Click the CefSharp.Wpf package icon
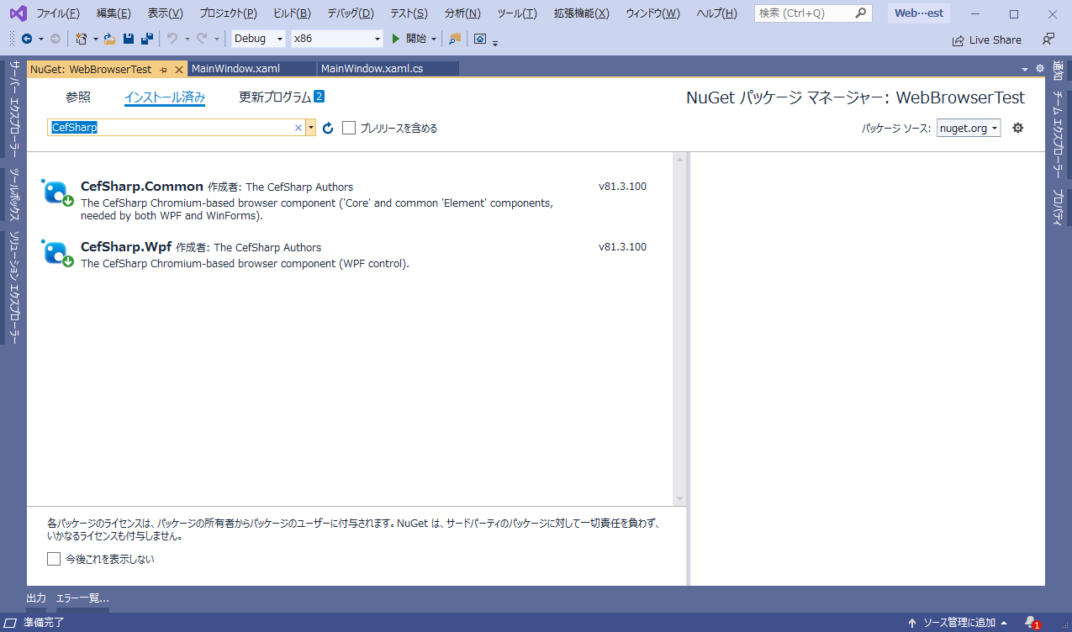 tap(54, 252)
